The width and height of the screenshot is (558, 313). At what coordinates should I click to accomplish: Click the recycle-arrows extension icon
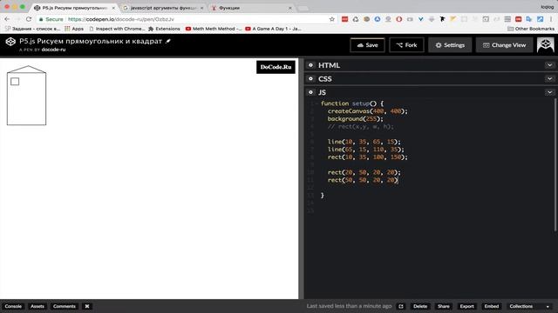[x=356, y=19]
